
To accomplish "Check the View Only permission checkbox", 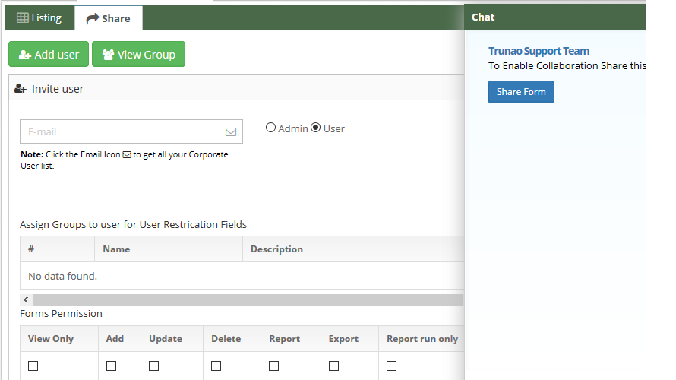I will click(x=33, y=366).
